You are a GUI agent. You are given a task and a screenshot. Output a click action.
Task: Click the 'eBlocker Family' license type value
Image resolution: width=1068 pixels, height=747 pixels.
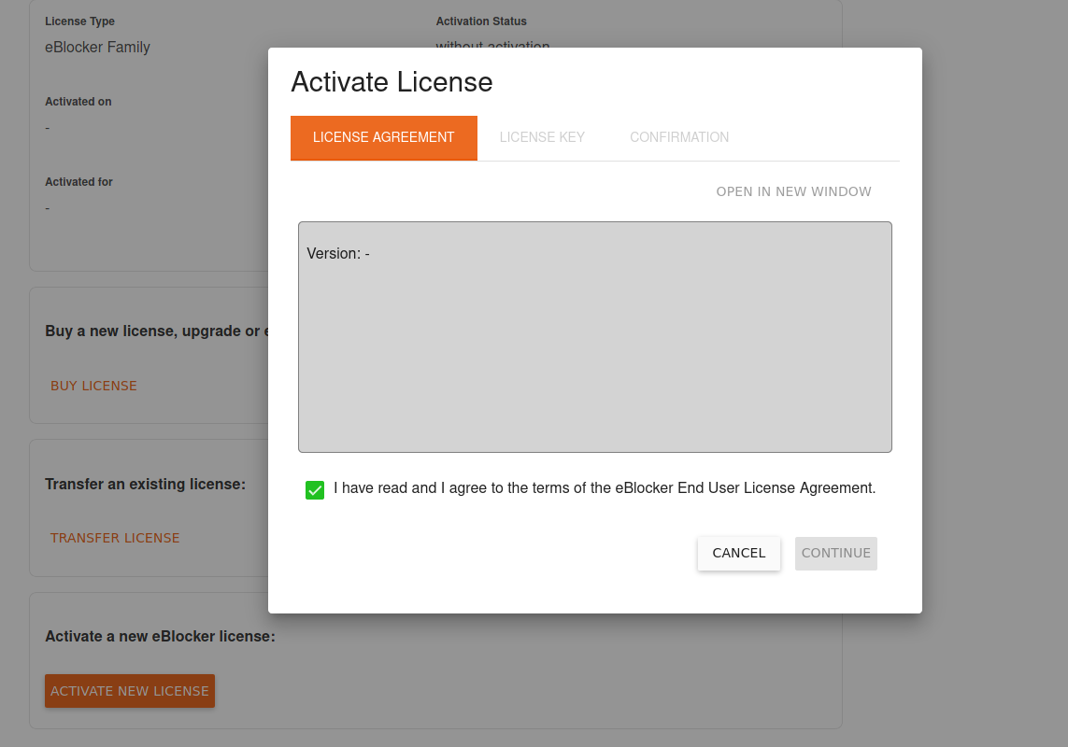coord(97,47)
